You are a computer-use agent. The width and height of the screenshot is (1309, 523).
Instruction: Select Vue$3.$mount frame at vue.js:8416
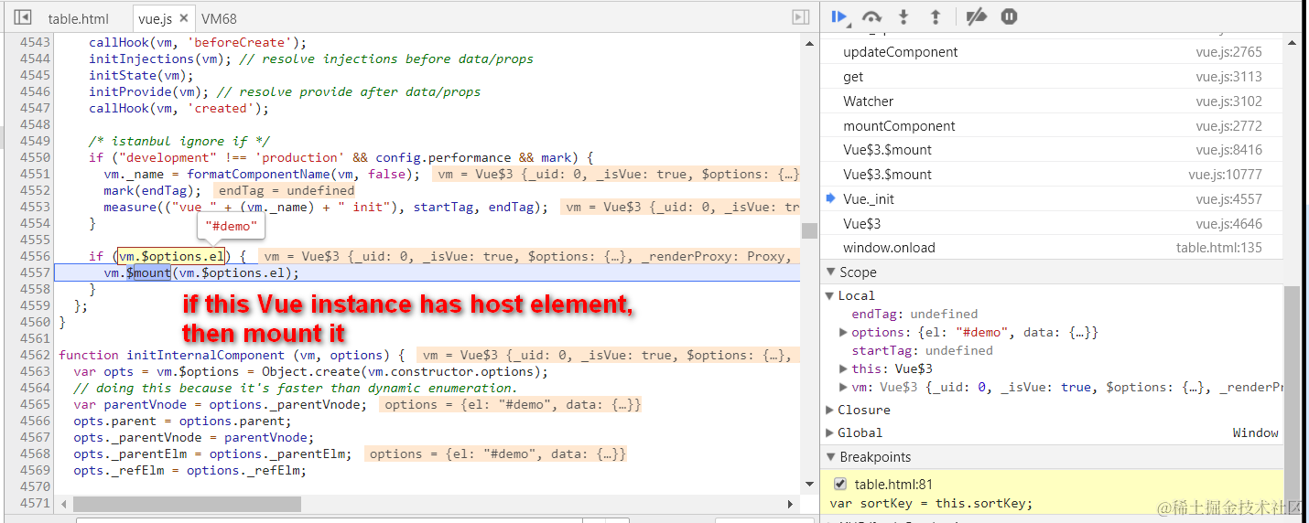(x=1052, y=150)
